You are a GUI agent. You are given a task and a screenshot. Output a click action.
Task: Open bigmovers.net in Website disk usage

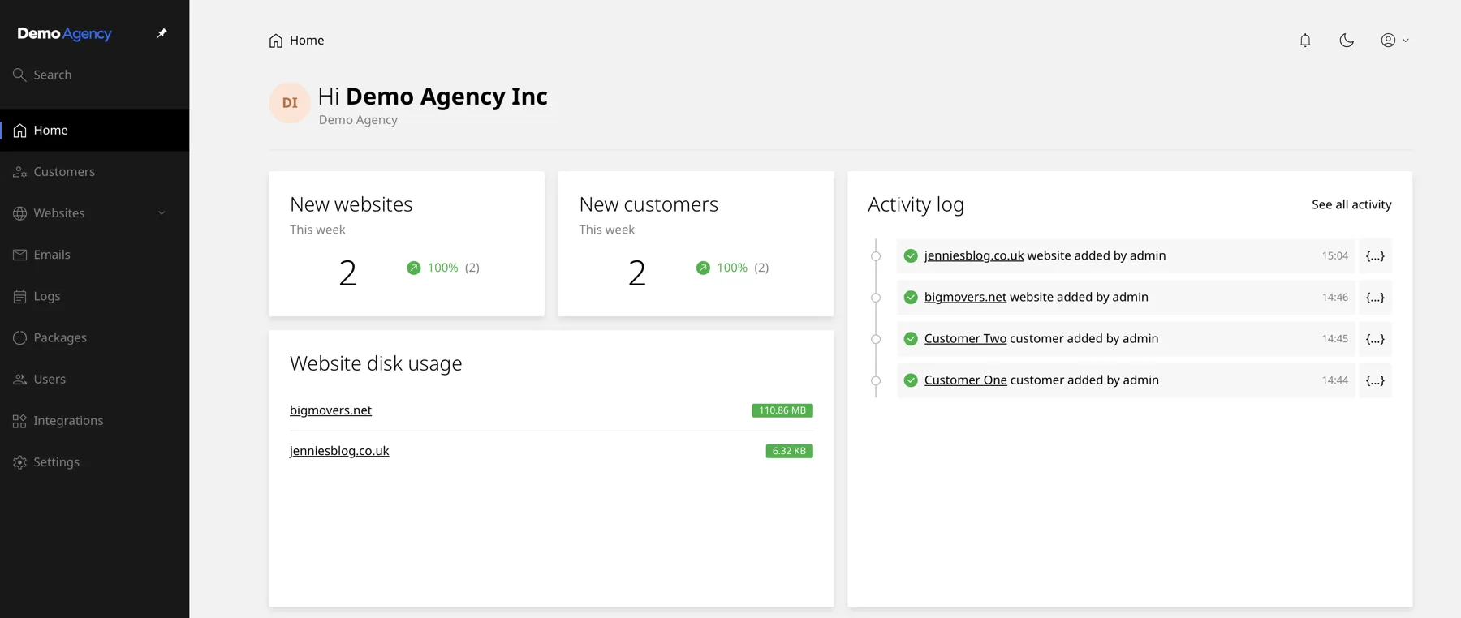pyautogui.click(x=330, y=410)
